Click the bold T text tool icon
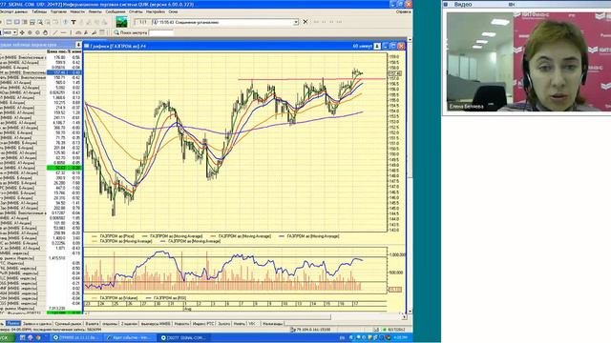The height and width of the screenshot is (343, 611). pyautogui.click(x=74, y=22)
